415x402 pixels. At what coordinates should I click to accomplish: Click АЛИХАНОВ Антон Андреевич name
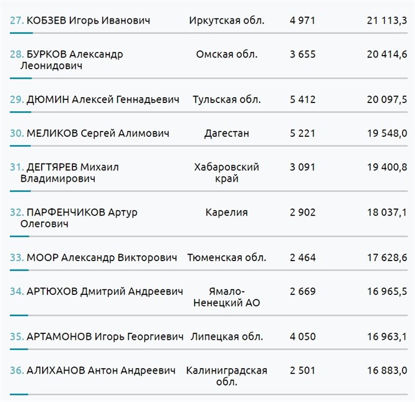click(x=101, y=371)
